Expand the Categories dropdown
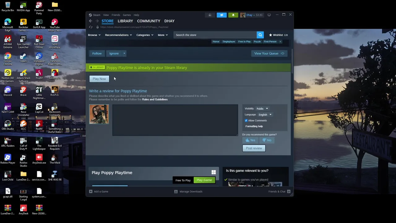 point(145,35)
